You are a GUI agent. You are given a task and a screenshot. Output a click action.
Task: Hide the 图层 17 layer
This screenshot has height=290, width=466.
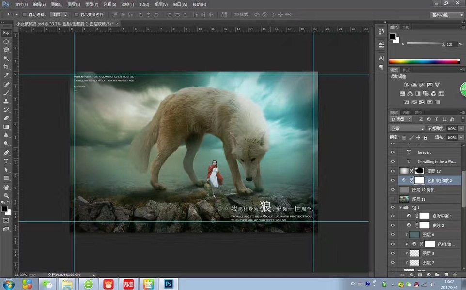(393, 171)
